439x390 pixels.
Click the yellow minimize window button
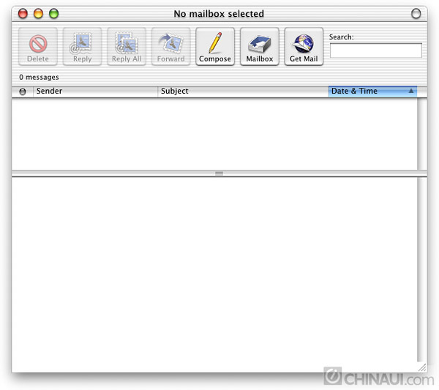point(38,13)
